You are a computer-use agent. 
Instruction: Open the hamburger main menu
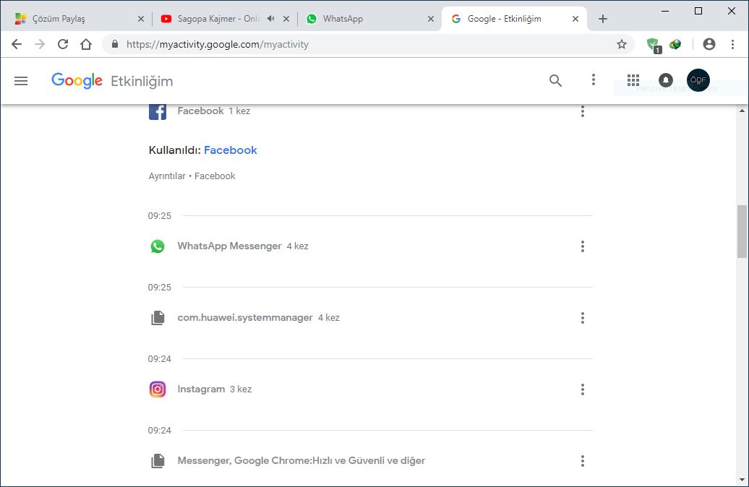[21, 81]
